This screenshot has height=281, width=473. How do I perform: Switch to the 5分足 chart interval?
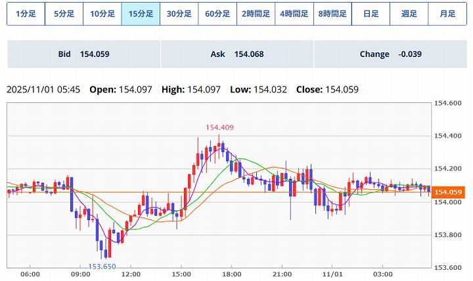pyautogui.click(x=64, y=14)
